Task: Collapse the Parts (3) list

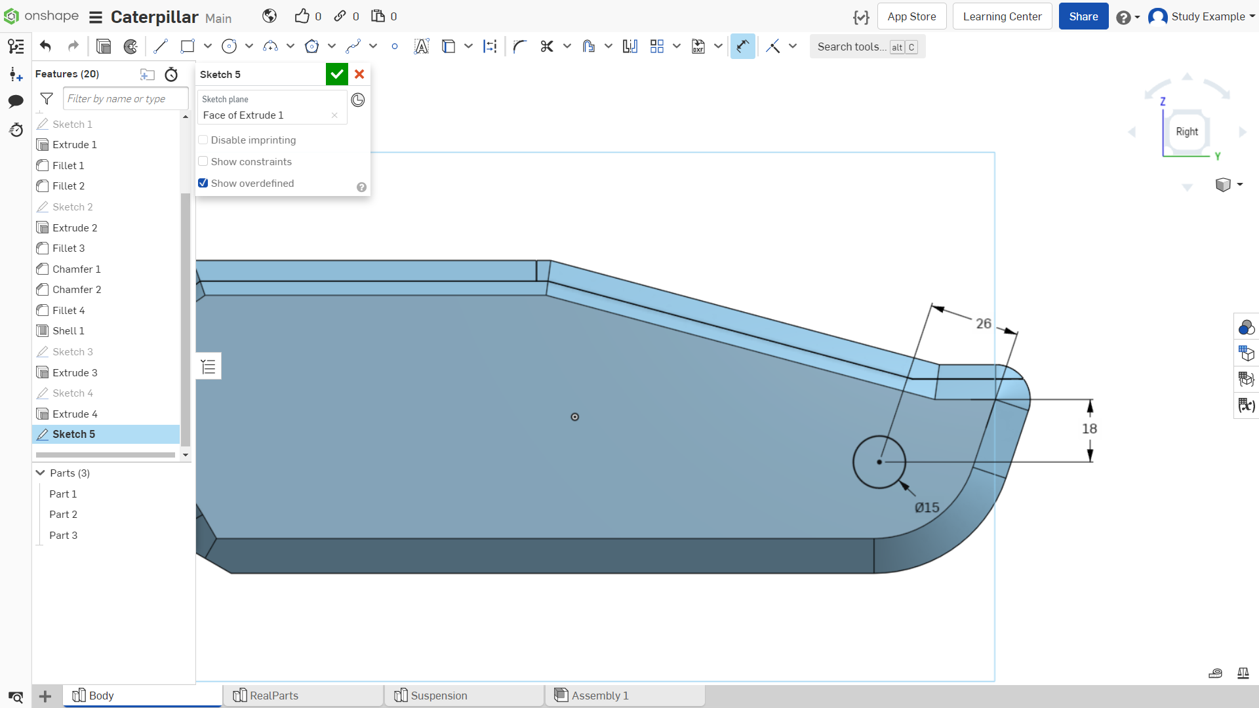Action: point(41,473)
